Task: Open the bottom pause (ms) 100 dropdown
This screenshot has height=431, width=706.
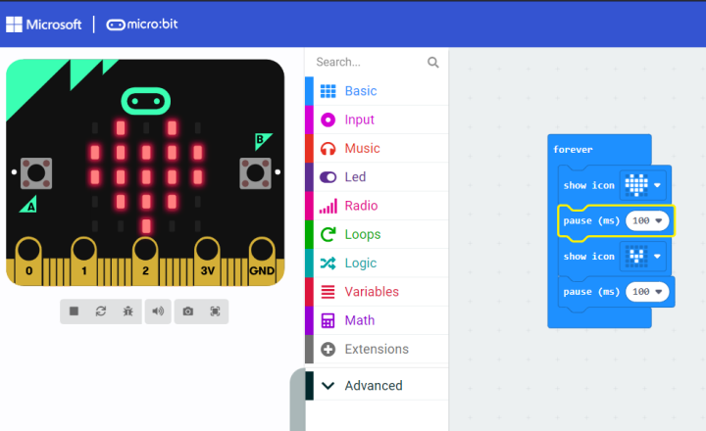Action: tap(647, 292)
